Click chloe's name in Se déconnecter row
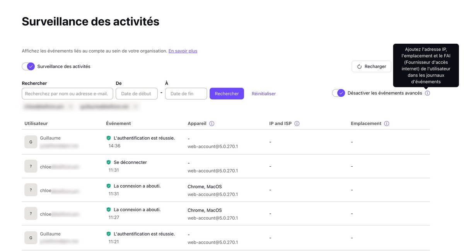Viewport: 464px width, 251px height. pos(46,167)
